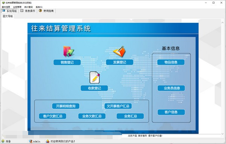226x144 pixels.
Task: Click the 准备 status icon
Action: (3, 141)
